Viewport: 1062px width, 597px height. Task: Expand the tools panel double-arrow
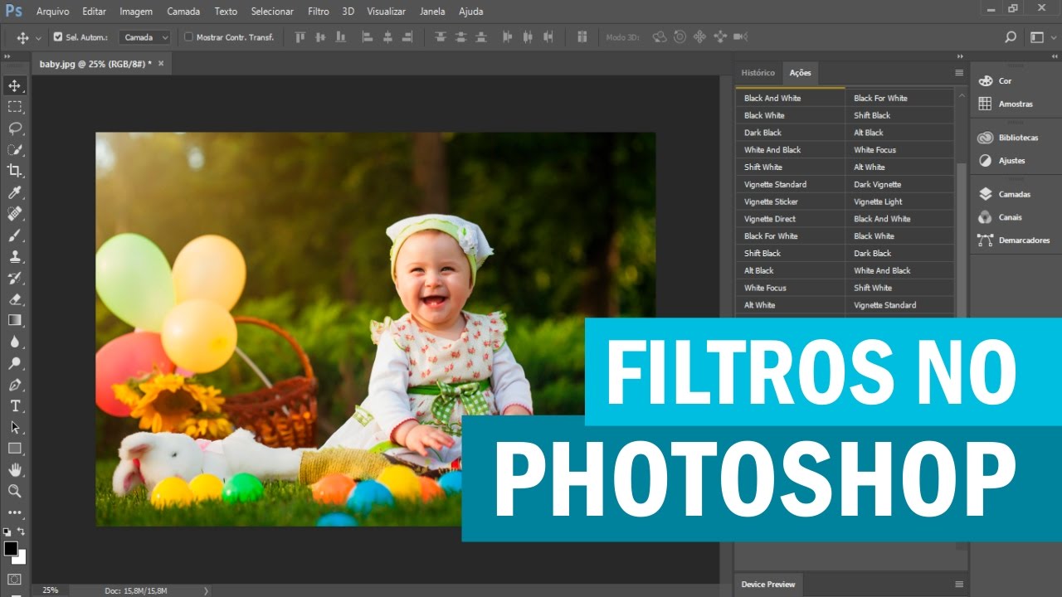7,56
